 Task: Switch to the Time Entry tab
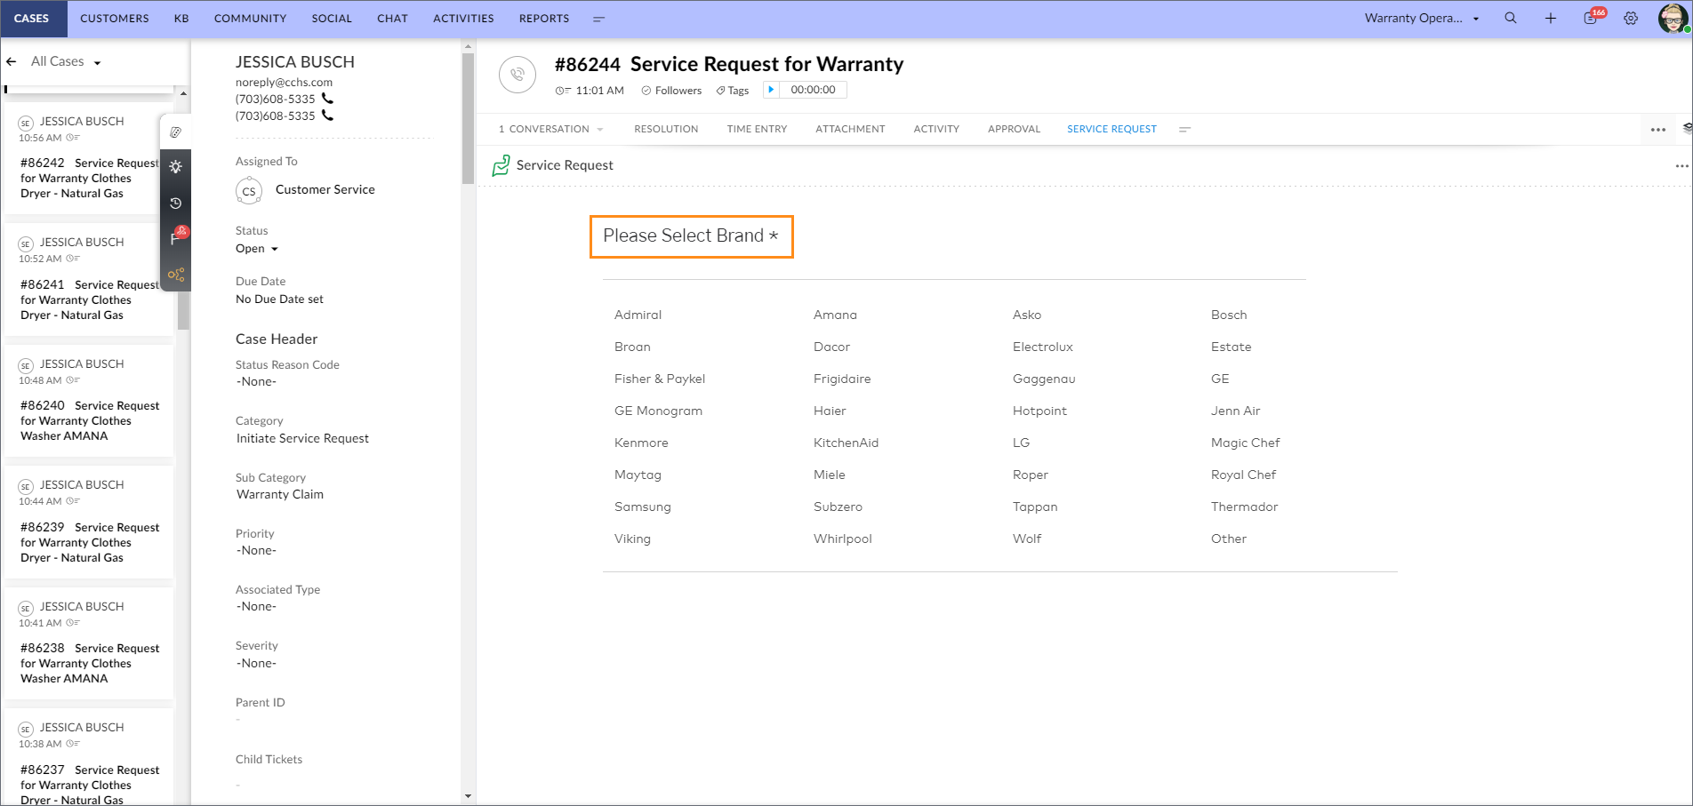757,129
